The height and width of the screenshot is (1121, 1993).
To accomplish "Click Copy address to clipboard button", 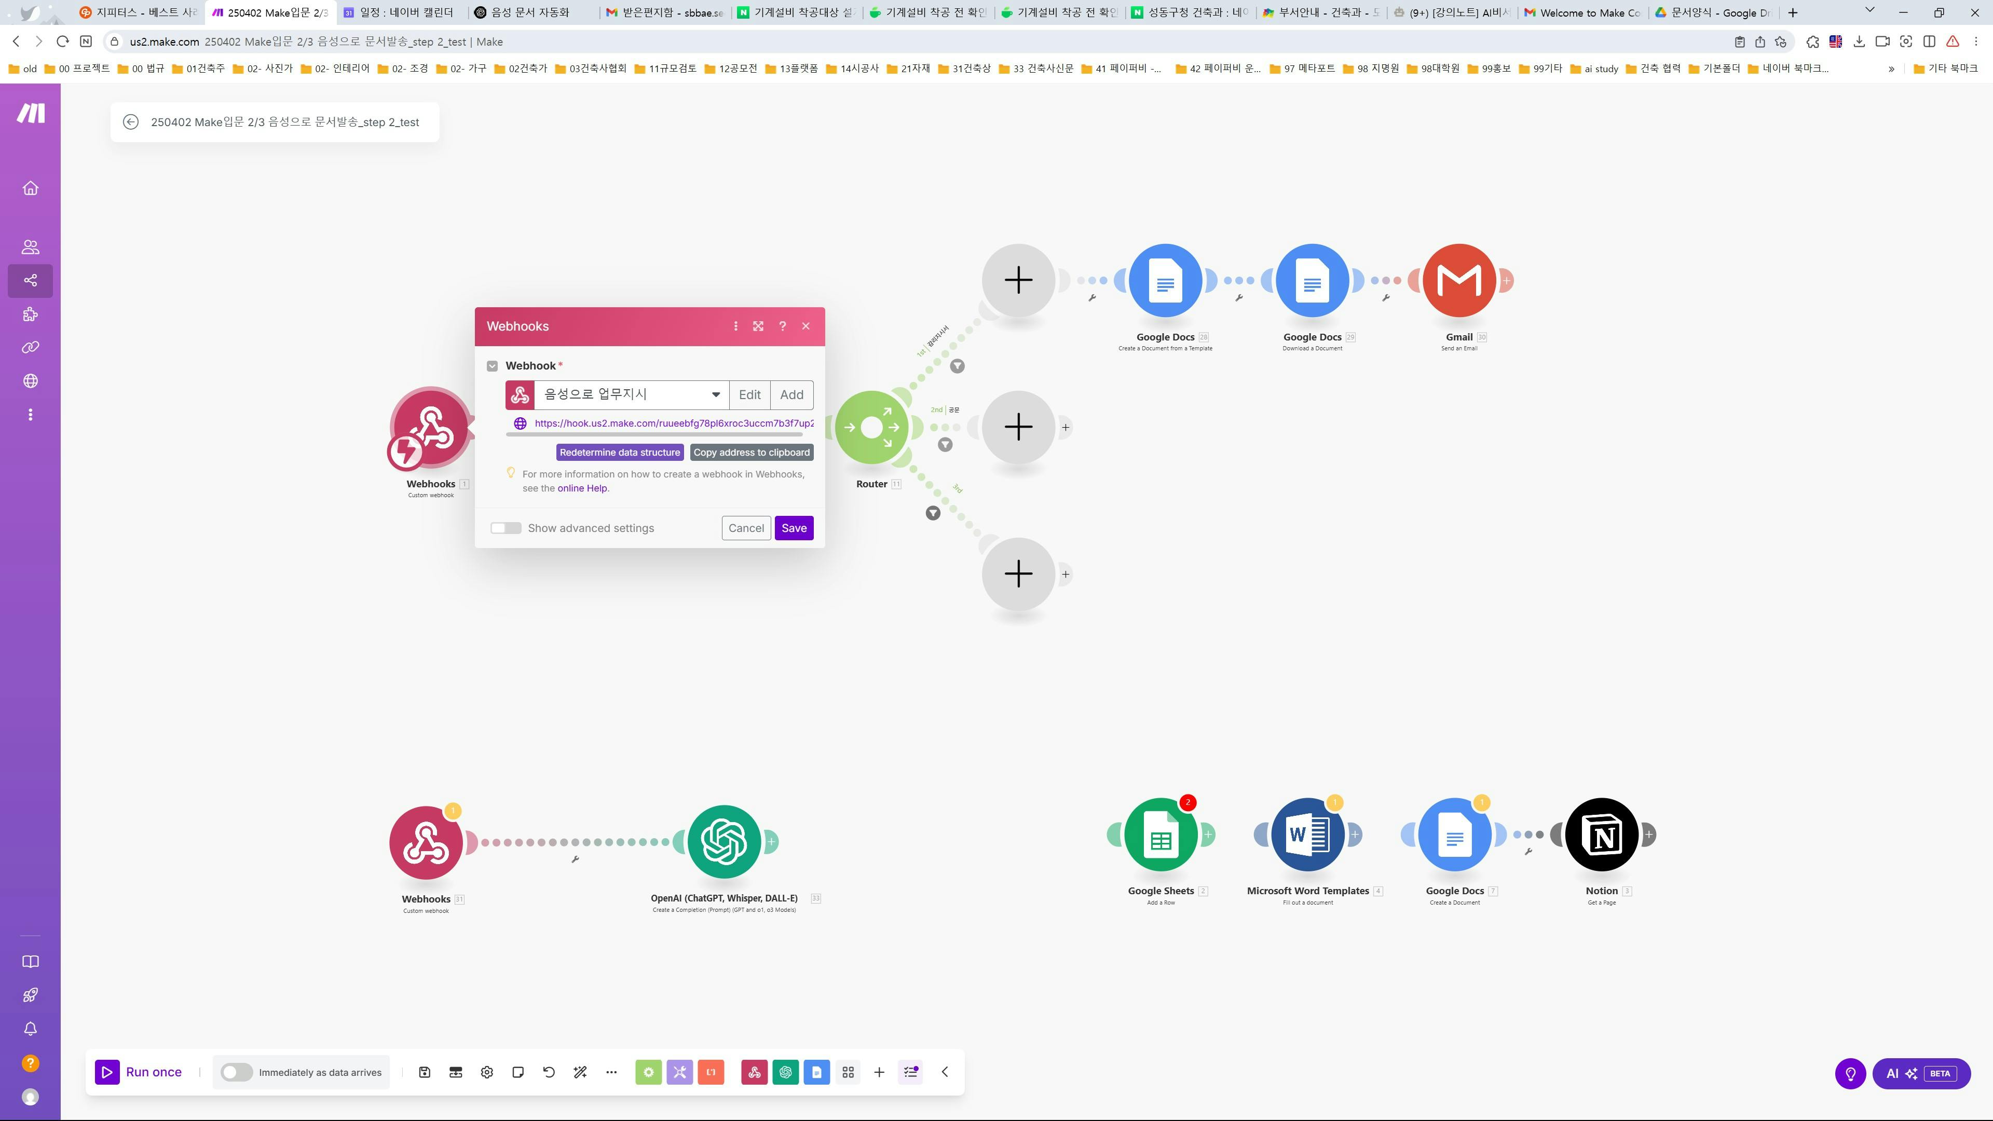I will pyautogui.click(x=750, y=453).
